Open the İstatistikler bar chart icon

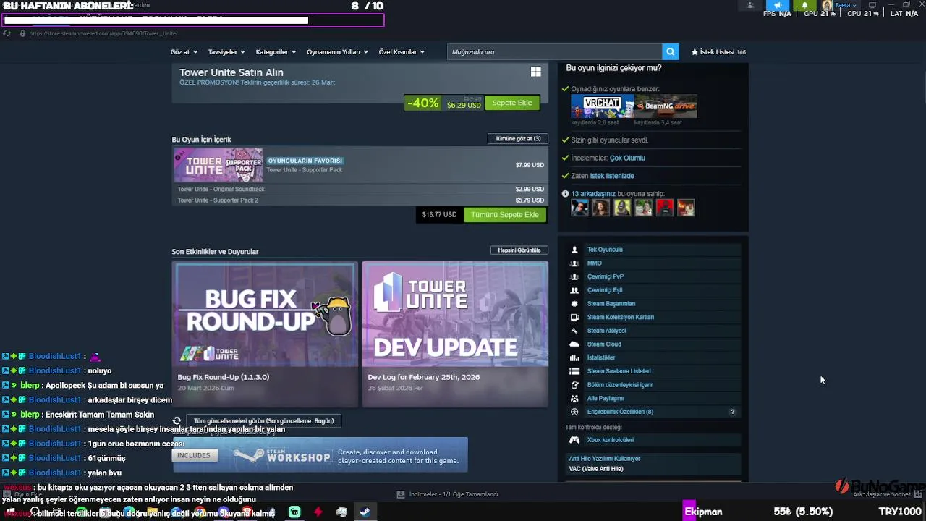[574, 357]
